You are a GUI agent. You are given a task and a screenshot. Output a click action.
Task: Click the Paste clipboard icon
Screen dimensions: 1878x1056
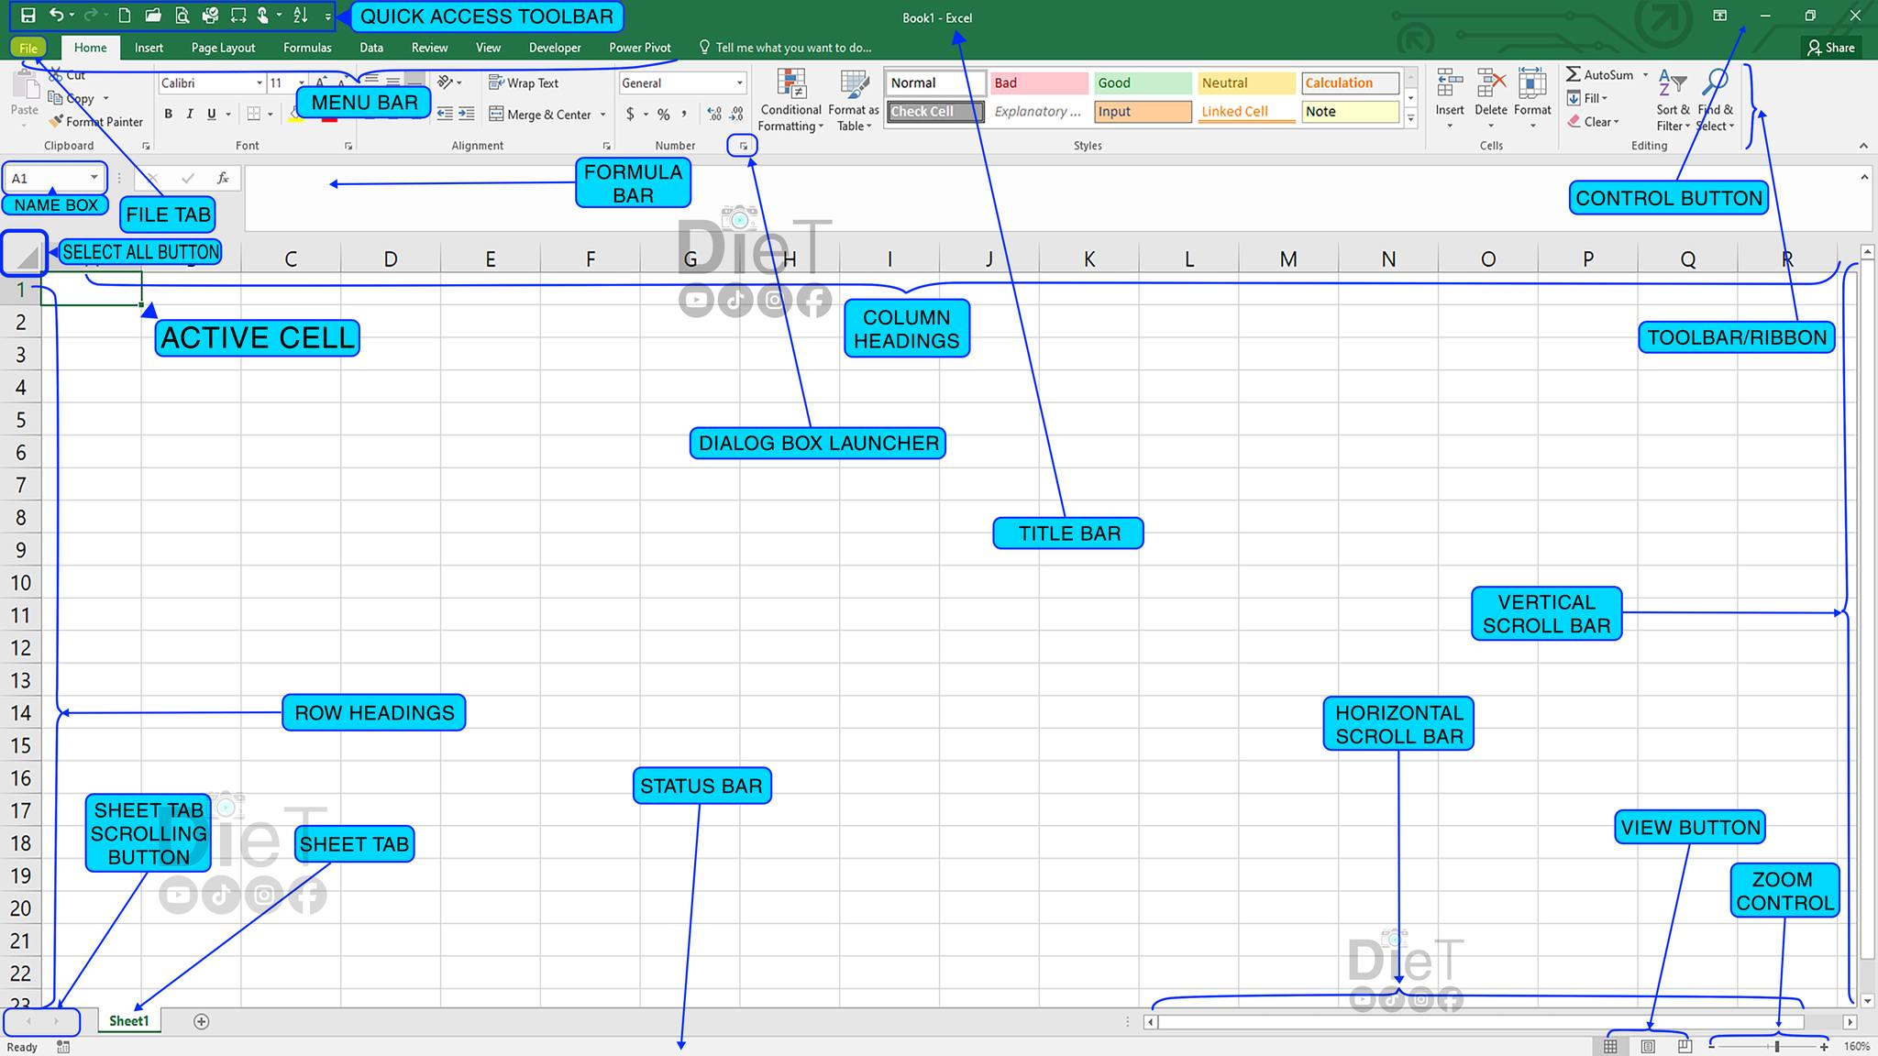click(x=25, y=86)
